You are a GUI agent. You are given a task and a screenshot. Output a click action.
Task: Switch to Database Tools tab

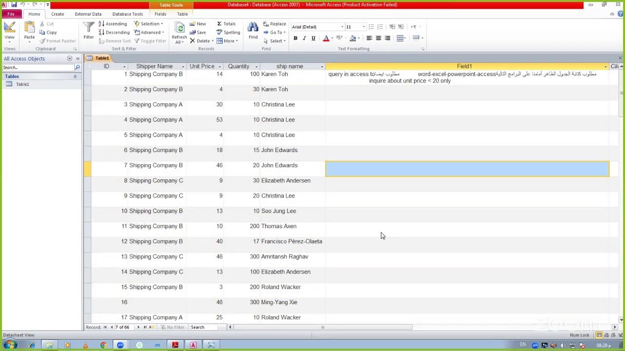(x=127, y=14)
